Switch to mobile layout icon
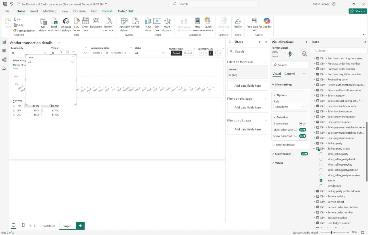368x235 pixels. pyautogui.click(x=23, y=225)
